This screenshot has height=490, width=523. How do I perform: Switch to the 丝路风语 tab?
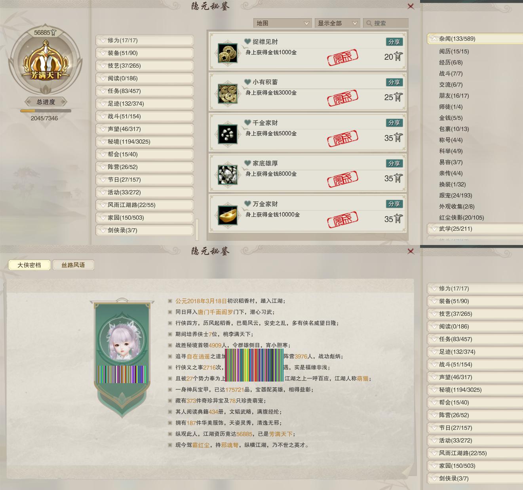(73, 265)
